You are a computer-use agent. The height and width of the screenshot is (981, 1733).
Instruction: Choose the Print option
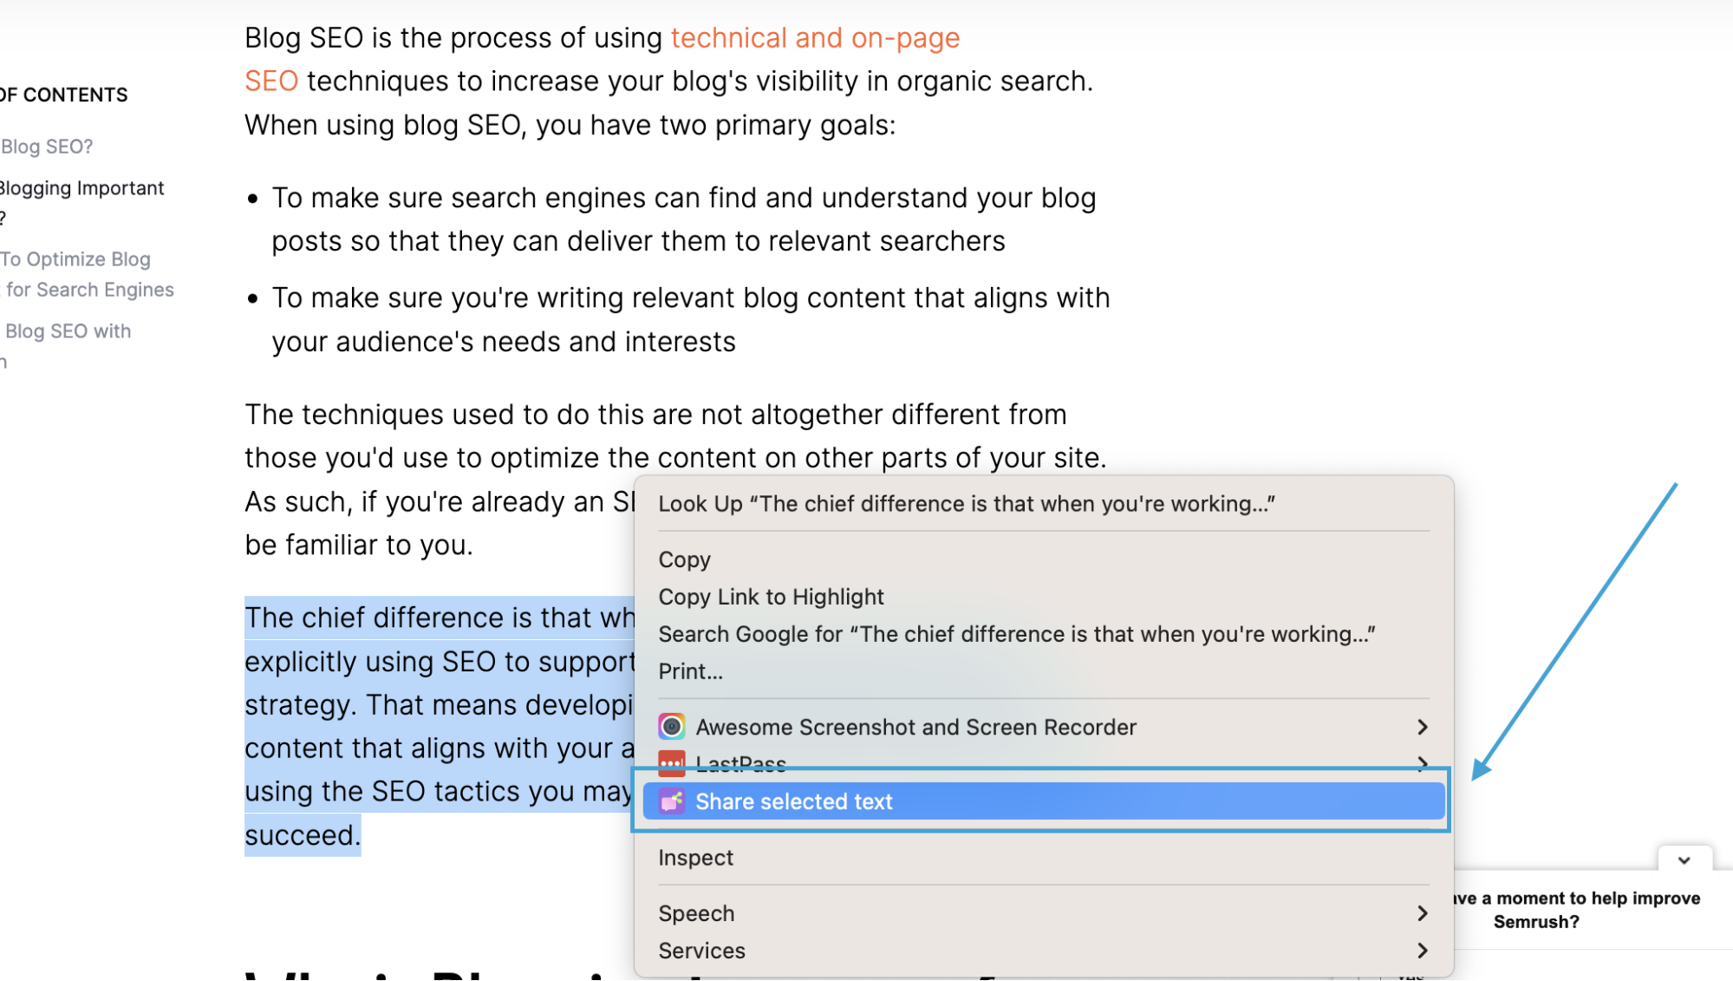(690, 670)
